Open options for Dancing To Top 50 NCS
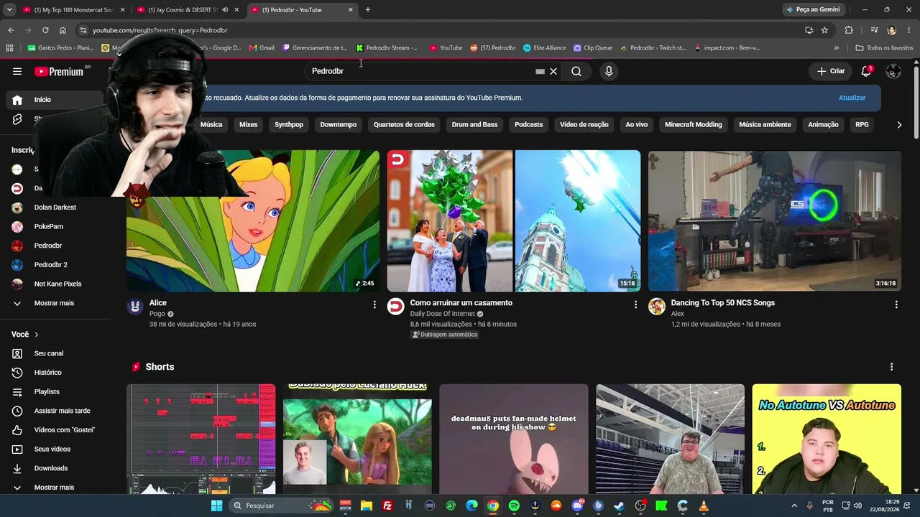 [896, 304]
